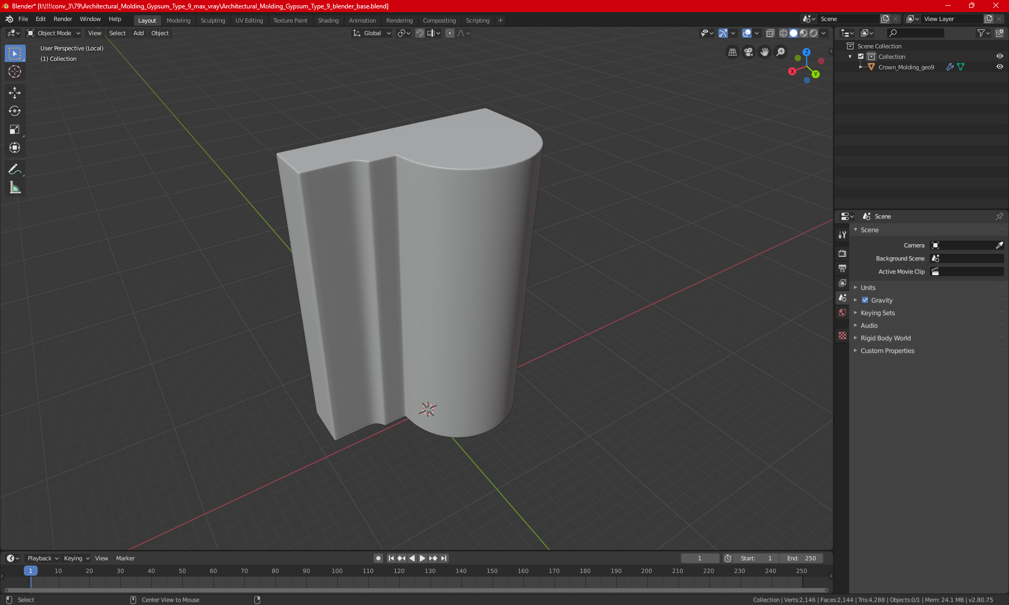Open the World properties tab

pyautogui.click(x=842, y=312)
